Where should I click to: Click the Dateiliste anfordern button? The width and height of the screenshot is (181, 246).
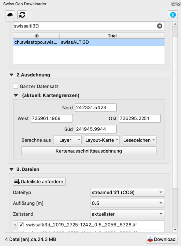coord(39,181)
